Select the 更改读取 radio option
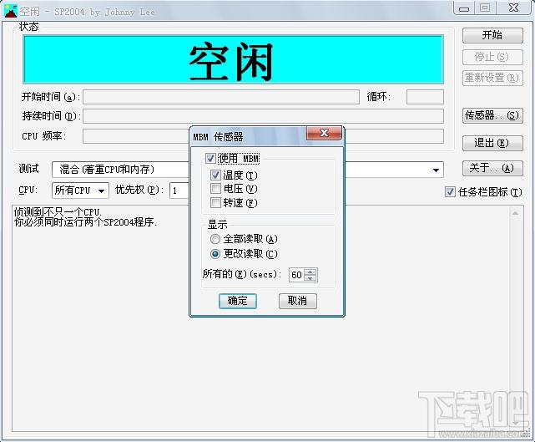This screenshot has height=442, width=535. coord(215,254)
